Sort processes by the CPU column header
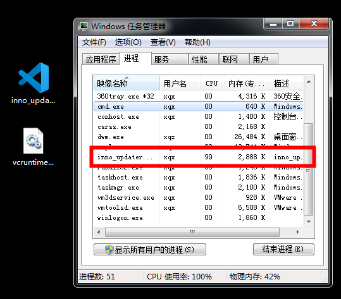The width and height of the screenshot is (341, 299). point(211,83)
